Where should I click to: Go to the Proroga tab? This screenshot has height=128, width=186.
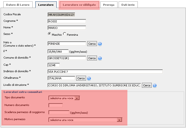(109, 5)
